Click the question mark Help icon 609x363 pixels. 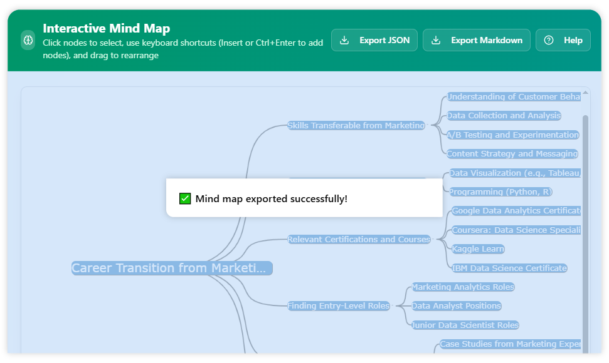(x=549, y=40)
